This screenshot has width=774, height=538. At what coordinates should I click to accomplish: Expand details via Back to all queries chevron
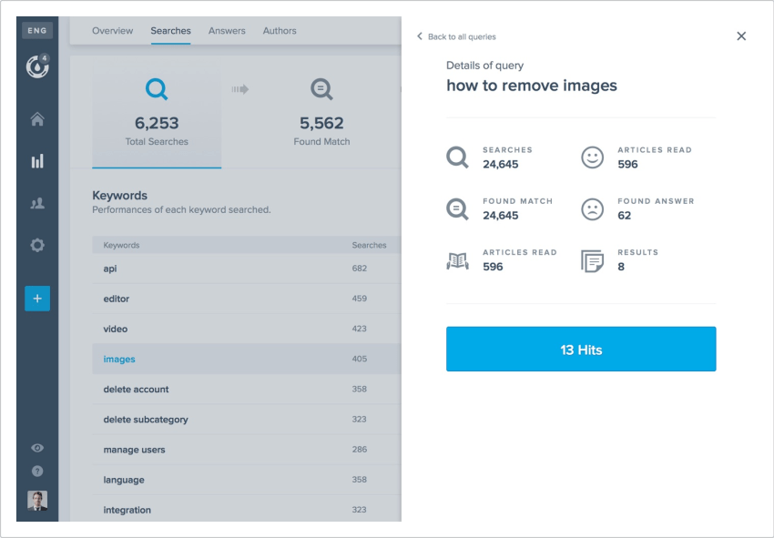click(x=418, y=36)
